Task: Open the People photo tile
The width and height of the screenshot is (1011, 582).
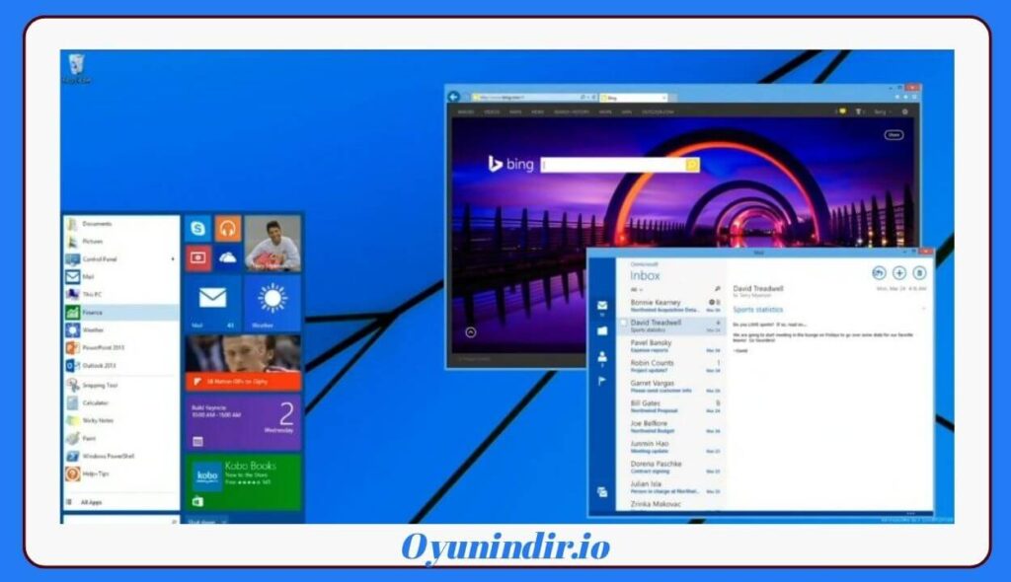Action: (x=272, y=243)
